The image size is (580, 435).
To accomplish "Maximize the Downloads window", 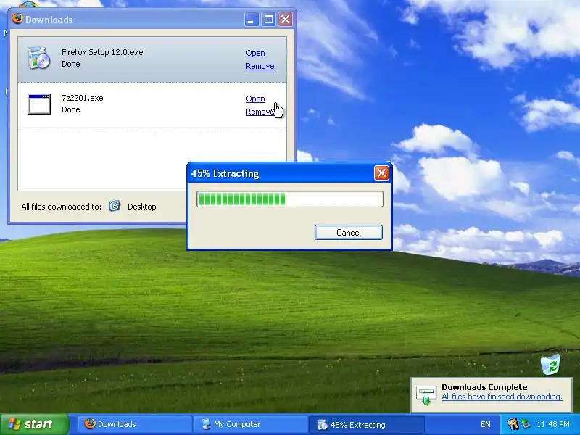I will point(268,20).
